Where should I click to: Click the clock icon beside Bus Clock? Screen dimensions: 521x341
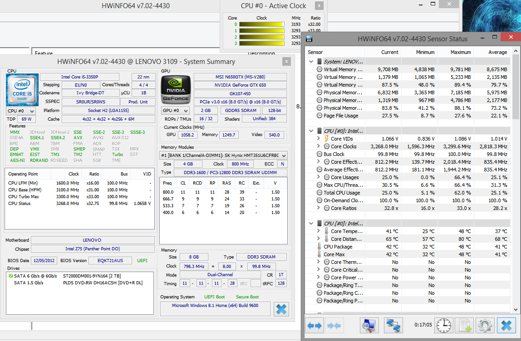319,154
